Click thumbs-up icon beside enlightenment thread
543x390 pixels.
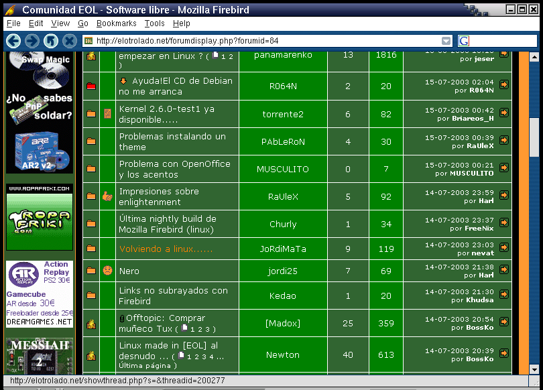coord(107,196)
